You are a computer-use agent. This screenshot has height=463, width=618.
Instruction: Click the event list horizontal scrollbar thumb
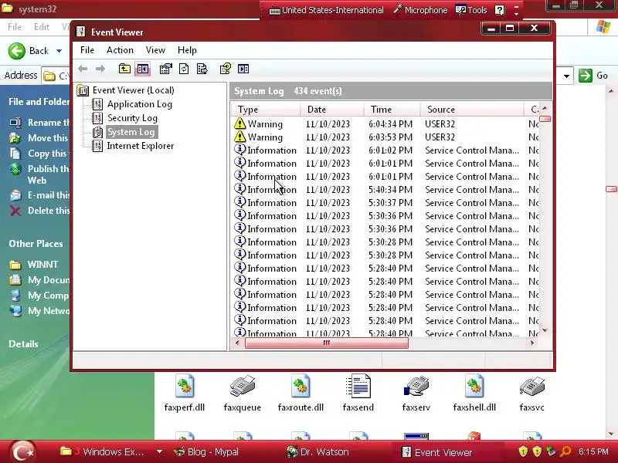(326, 343)
